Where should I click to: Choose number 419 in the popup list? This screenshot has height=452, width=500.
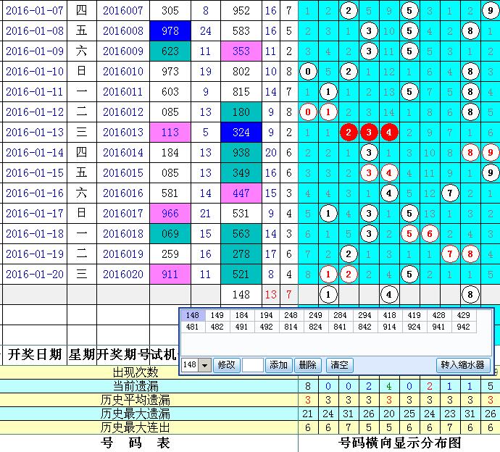414,315
